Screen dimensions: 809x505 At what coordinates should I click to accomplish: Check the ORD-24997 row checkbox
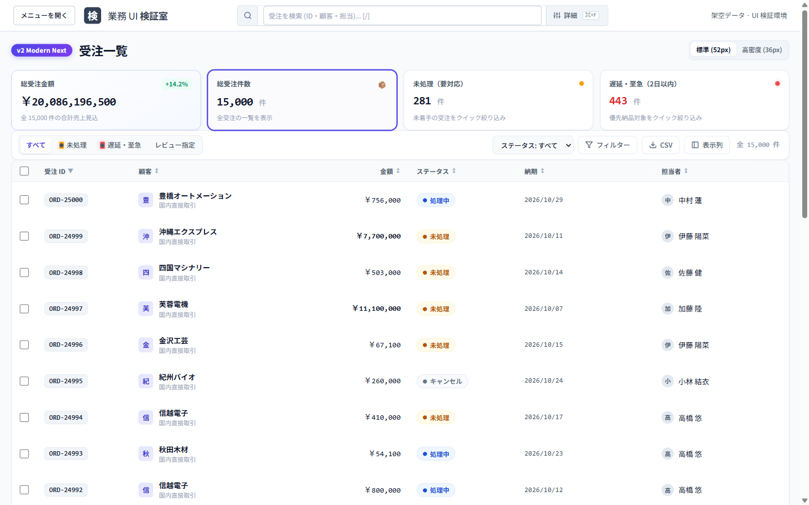coord(24,309)
